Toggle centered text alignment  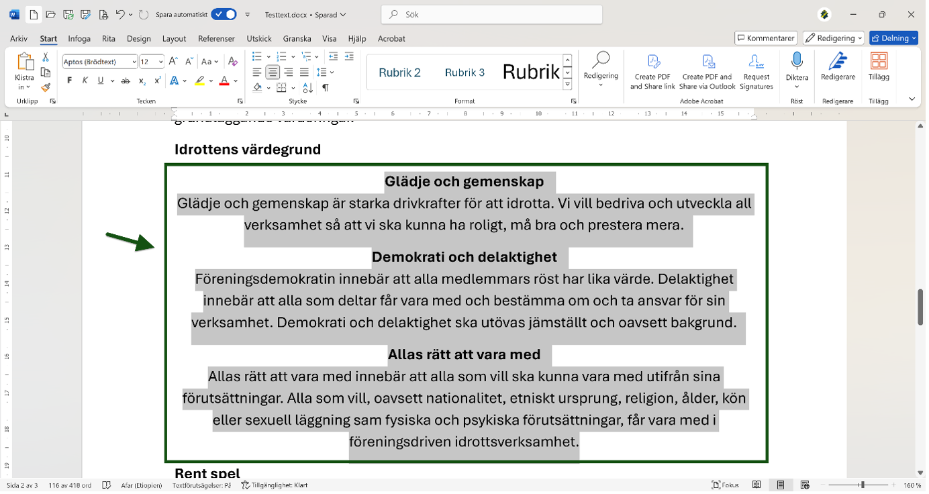[x=273, y=72]
